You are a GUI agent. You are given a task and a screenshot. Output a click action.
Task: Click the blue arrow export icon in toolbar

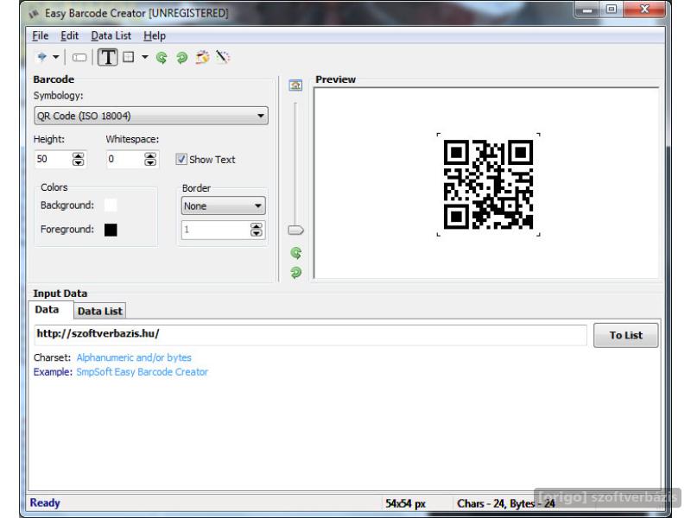[x=41, y=57]
